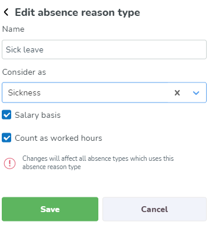Select the Sickness value in the dropdown
This screenshot has width=212, height=228.
click(x=24, y=92)
